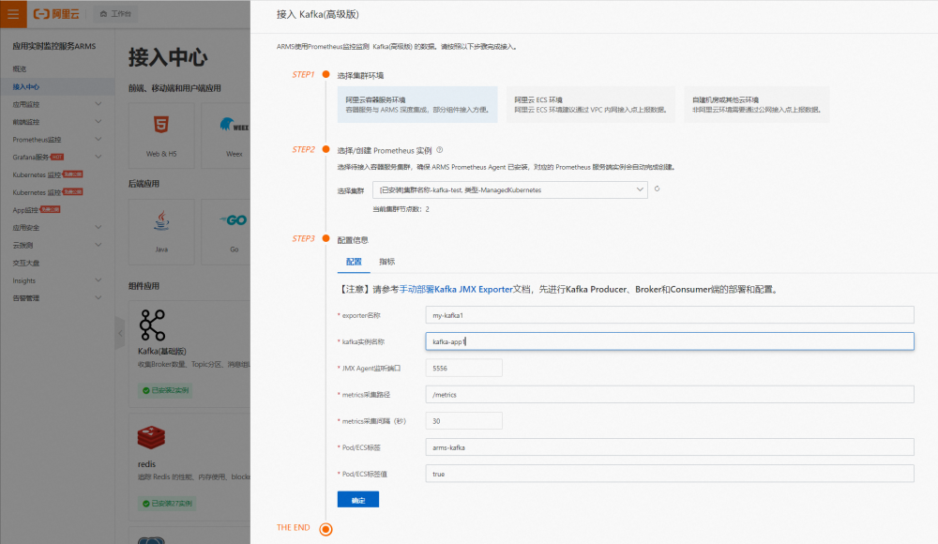Select 概览 in the ARMS sidebar
The width and height of the screenshot is (938, 544).
pos(20,68)
